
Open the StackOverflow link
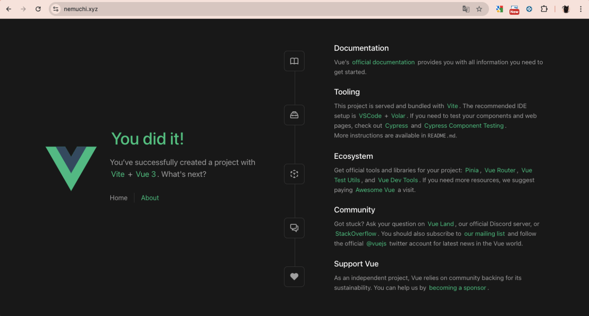tap(356, 234)
